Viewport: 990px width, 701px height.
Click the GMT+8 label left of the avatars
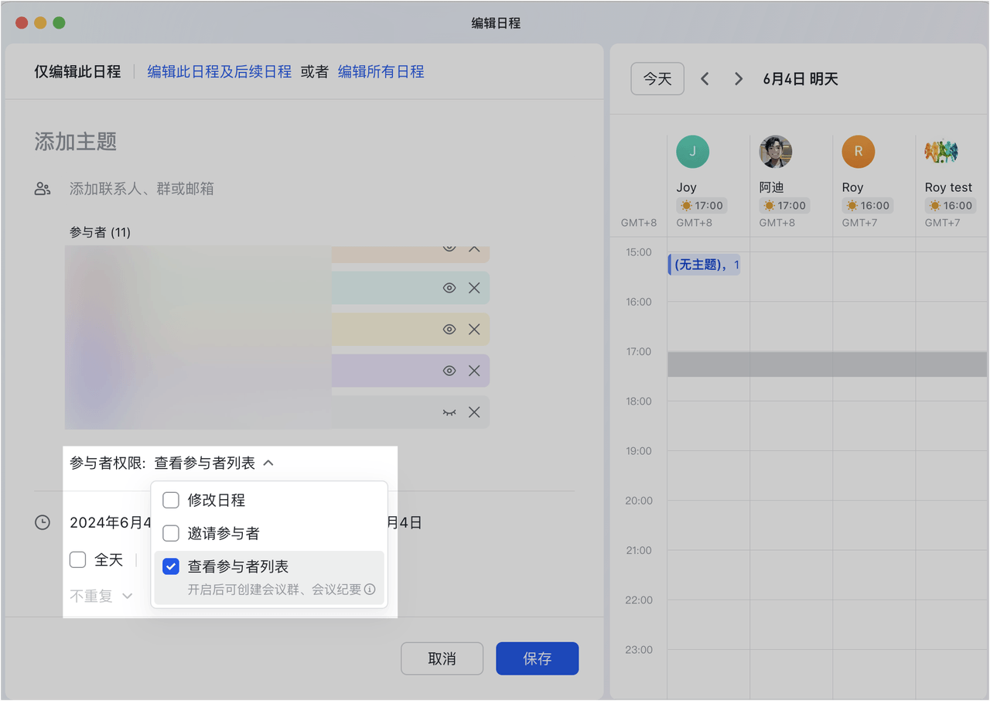click(639, 223)
